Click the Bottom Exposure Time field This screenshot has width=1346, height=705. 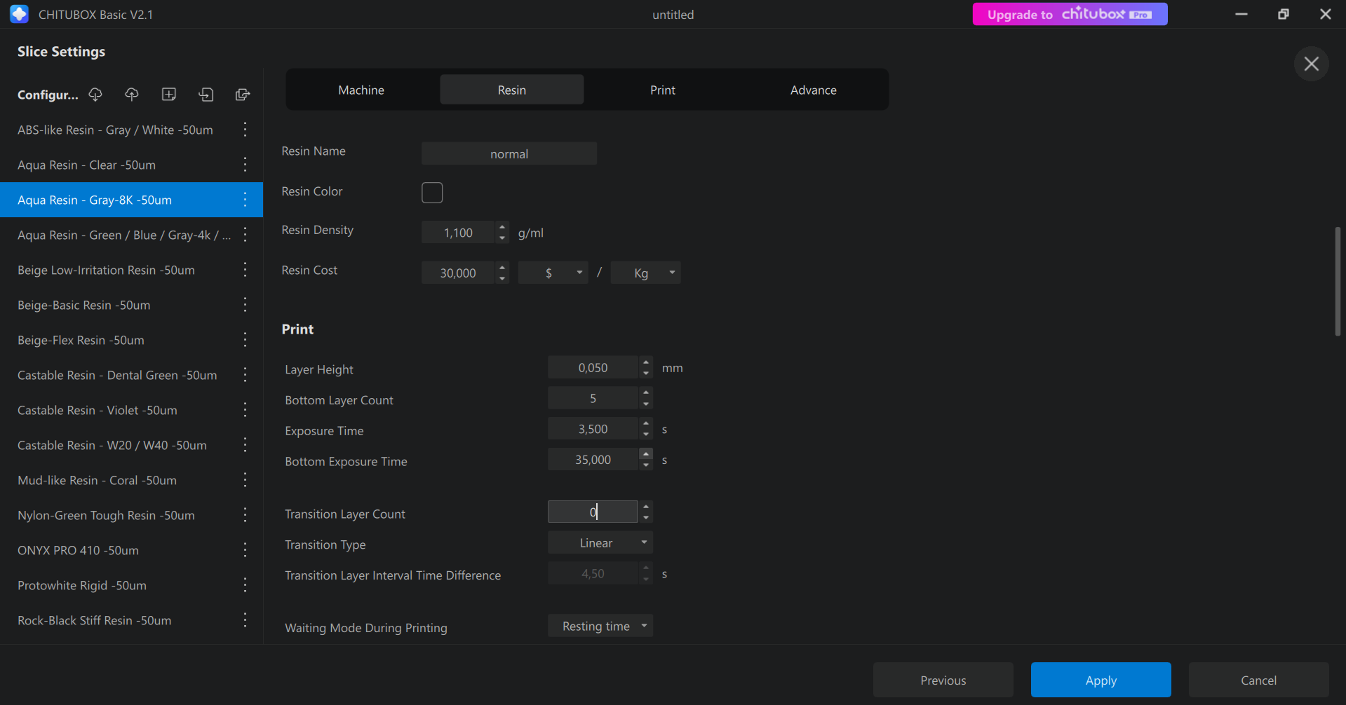point(593,460)
